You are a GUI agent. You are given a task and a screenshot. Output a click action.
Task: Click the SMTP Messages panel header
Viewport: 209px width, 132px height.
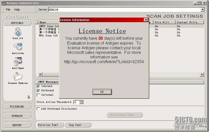[48, 82]
